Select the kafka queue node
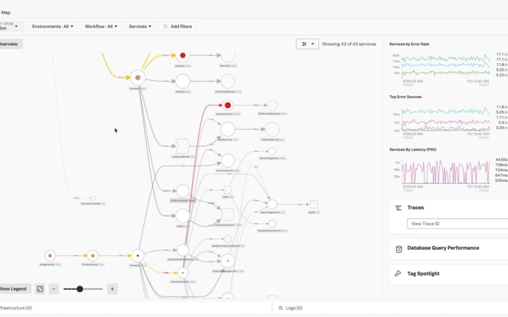 [x=227, y=189]
